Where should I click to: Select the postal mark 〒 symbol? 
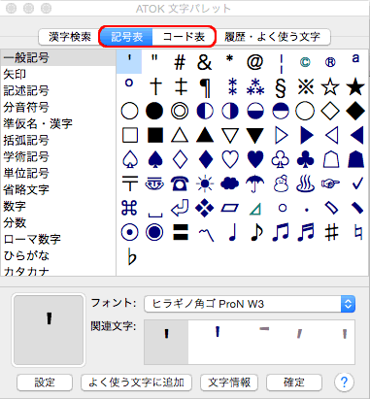(x=130, y=183)
